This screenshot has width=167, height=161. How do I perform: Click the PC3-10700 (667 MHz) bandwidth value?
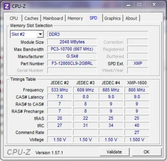(x=72, y=49)
